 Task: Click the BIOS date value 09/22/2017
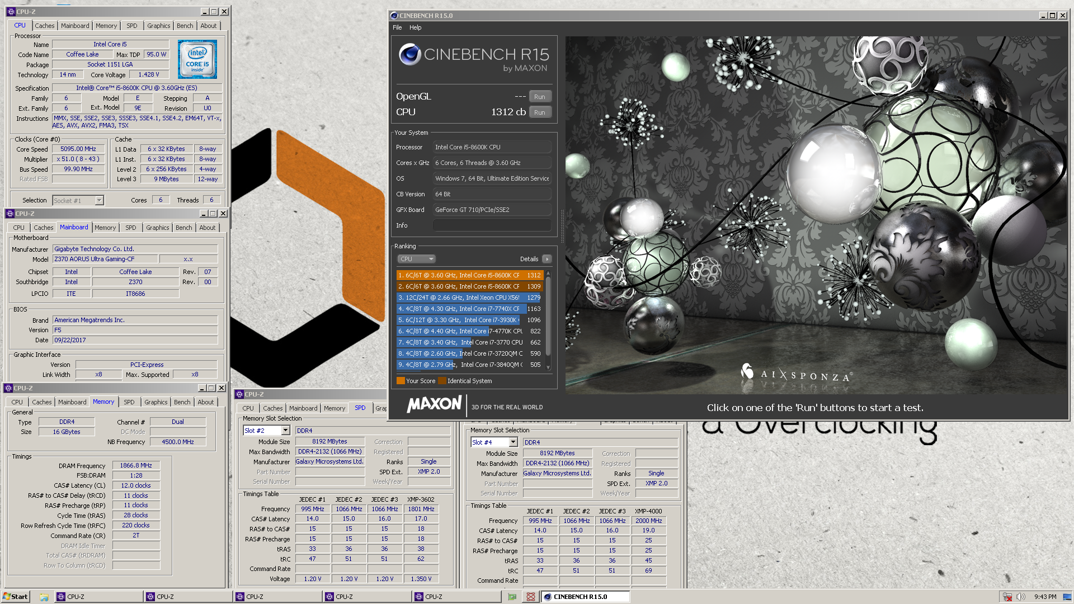tap(135, 340)
